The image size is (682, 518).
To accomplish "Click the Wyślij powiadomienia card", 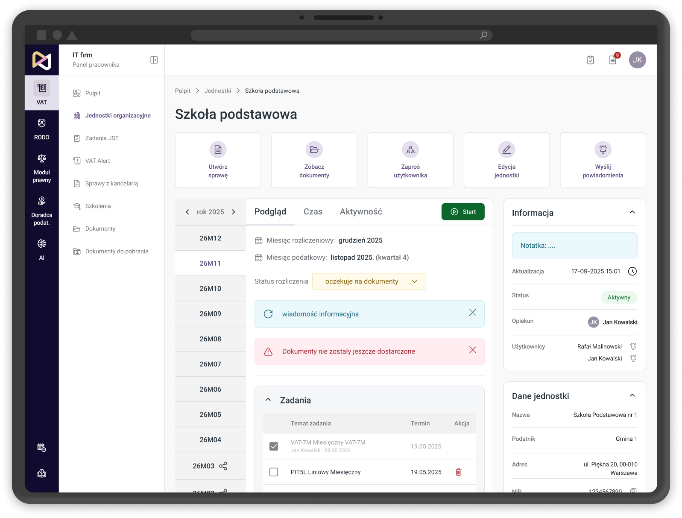I will [x=603, y=160].
